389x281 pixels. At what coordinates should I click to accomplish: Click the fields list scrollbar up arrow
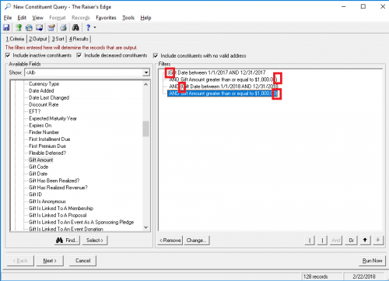pyautogui.click(x=145, y=84)
